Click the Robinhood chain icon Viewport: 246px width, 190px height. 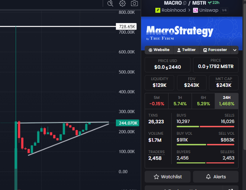158,10
